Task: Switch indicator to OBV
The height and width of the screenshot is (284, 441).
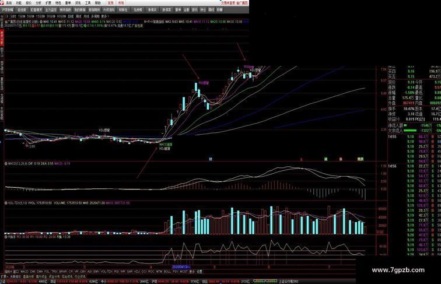Action: tap(83, 272)
